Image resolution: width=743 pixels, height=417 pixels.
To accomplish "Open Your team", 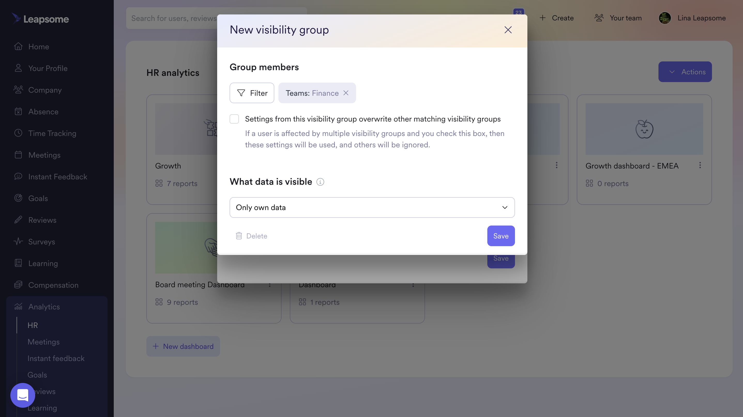I will (x=618, y=18).
